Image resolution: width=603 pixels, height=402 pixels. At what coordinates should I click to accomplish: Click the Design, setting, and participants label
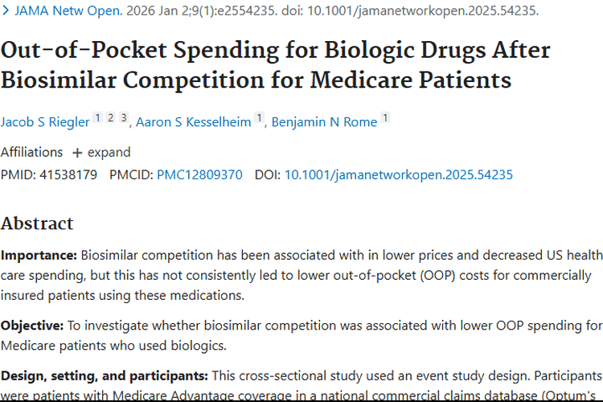105,375
